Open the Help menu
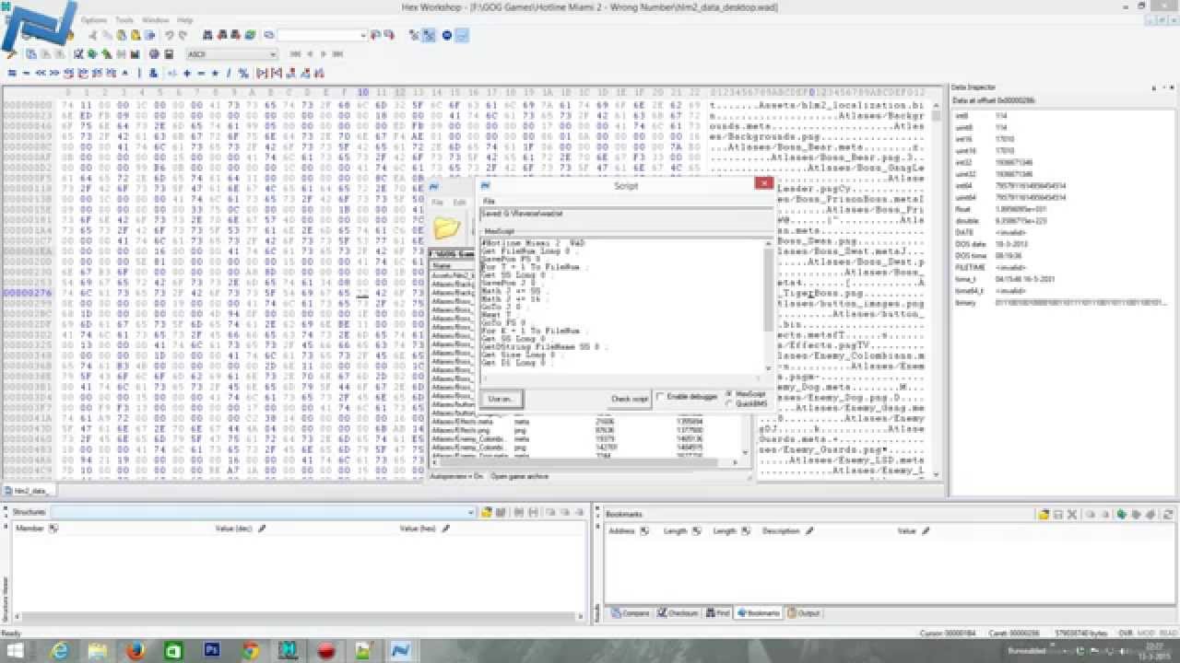This screenshot has width=1180, height=663. (185, 19)
